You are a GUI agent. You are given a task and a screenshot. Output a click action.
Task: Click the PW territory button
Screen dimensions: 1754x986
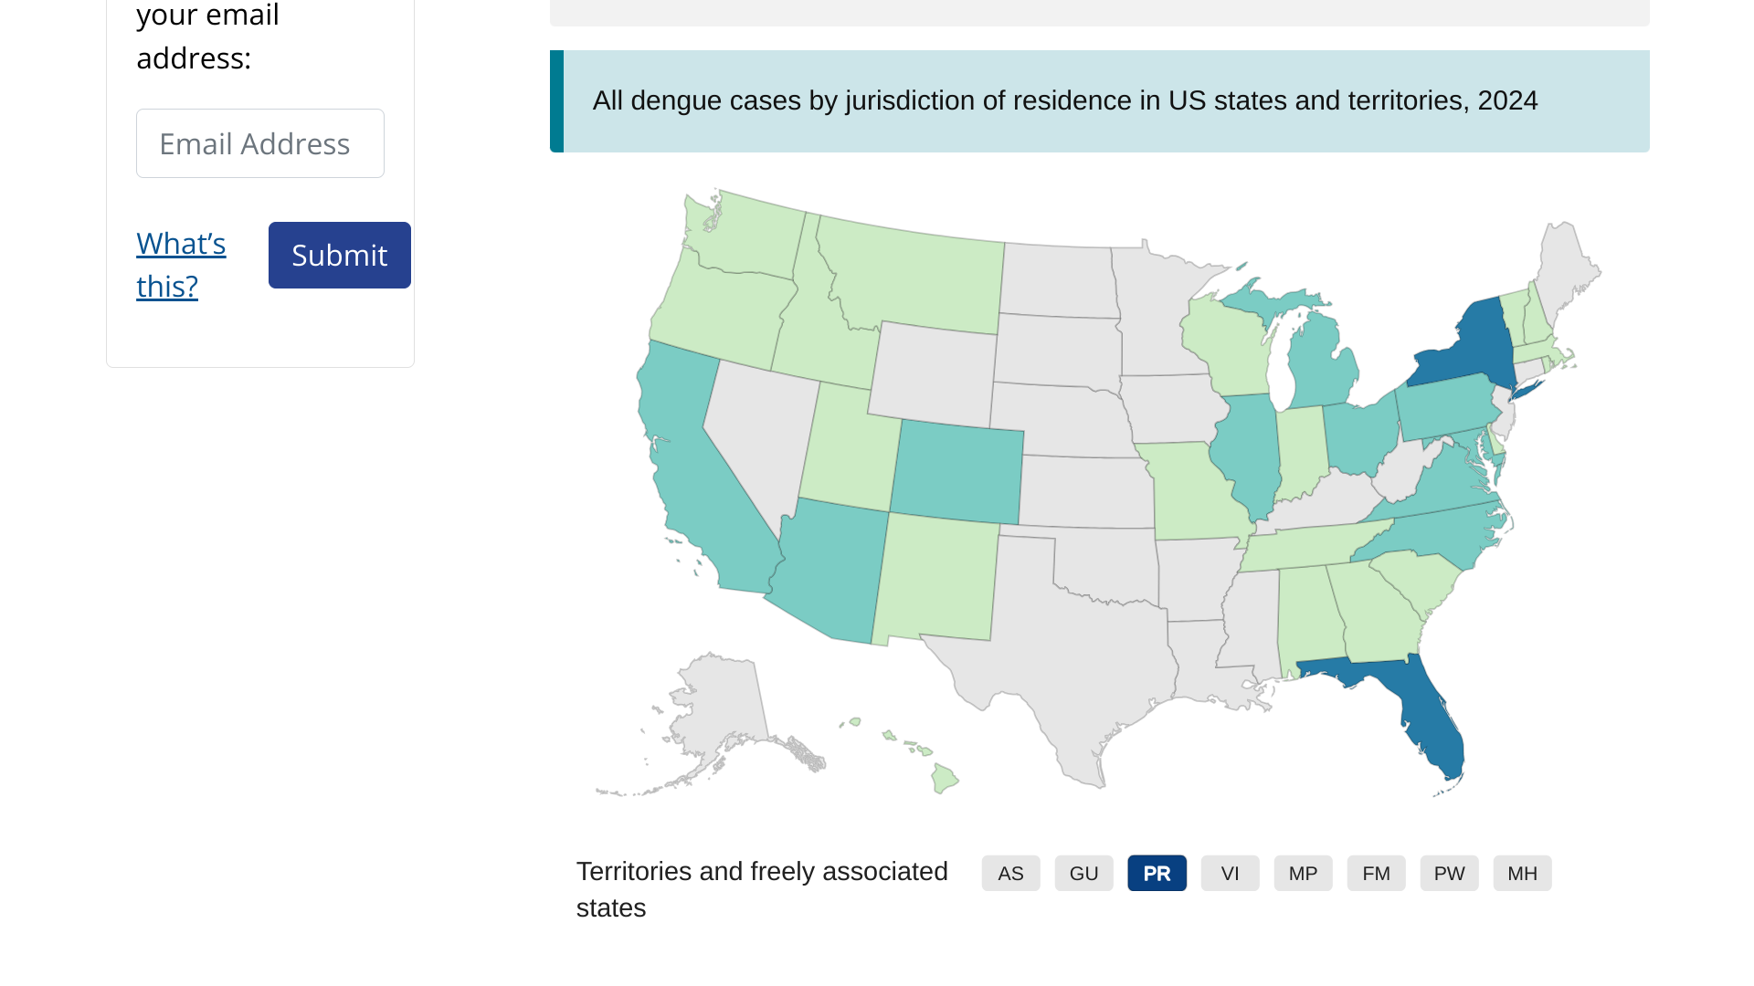[1449, 874]
